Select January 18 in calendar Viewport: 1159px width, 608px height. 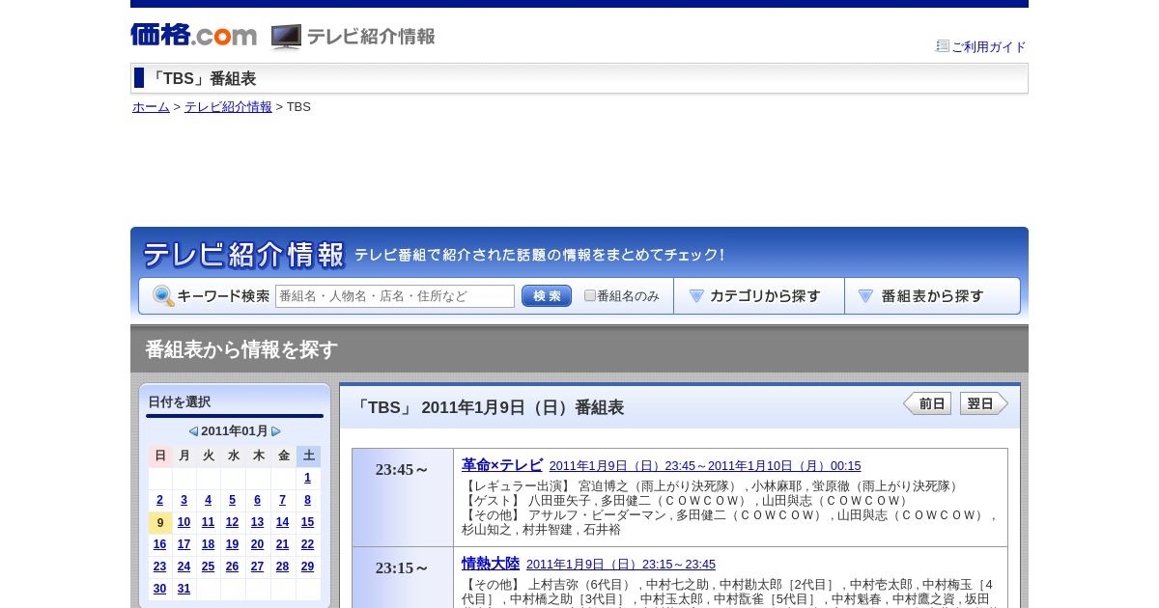pyautogui.click(x=209, y=544)
